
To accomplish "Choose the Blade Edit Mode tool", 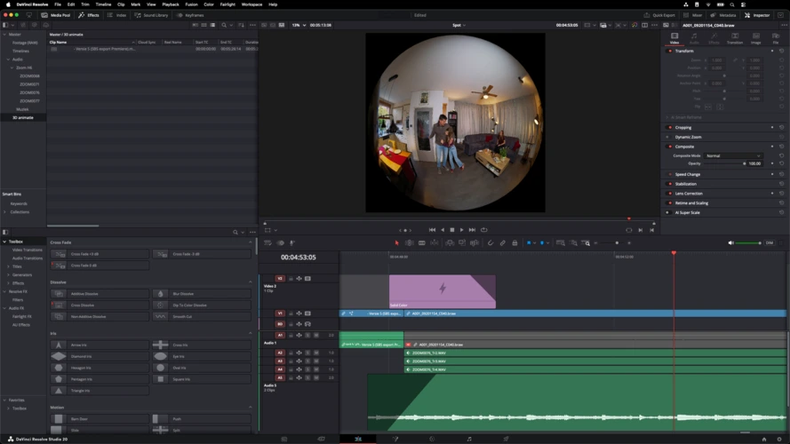I will (x=422, y=242).
